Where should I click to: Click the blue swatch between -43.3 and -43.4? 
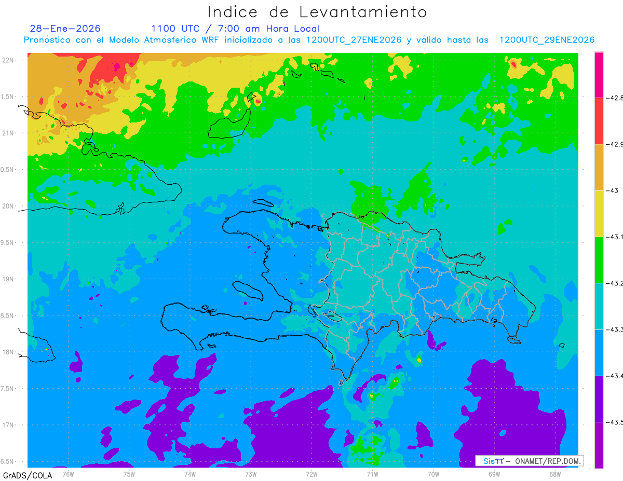599,352
